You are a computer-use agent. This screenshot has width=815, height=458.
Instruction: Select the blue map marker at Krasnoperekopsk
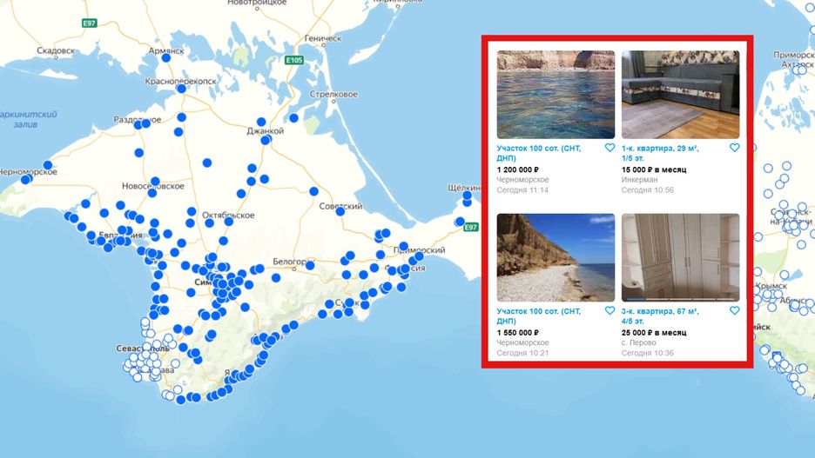pos(181,89)
